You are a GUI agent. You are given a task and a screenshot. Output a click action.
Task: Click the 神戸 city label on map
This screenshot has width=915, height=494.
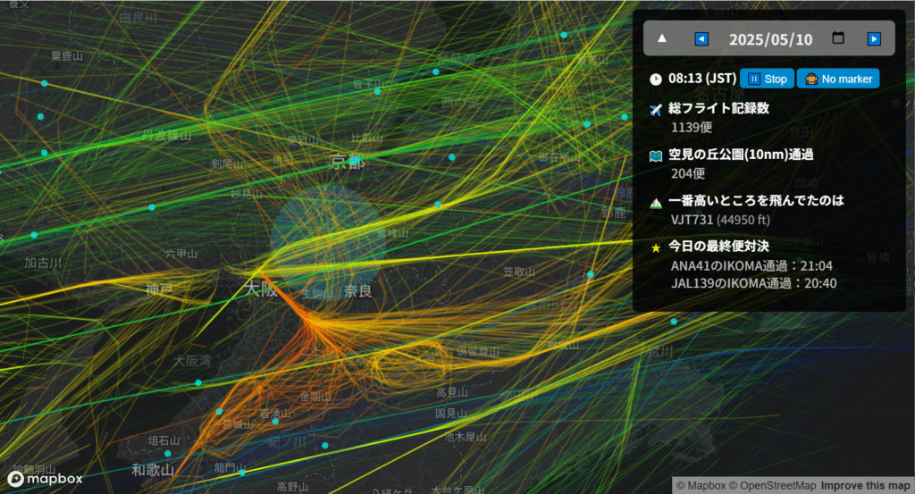[159, 289]
